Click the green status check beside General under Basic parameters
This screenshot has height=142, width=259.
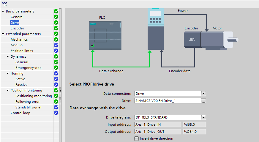tap(56, 17)
